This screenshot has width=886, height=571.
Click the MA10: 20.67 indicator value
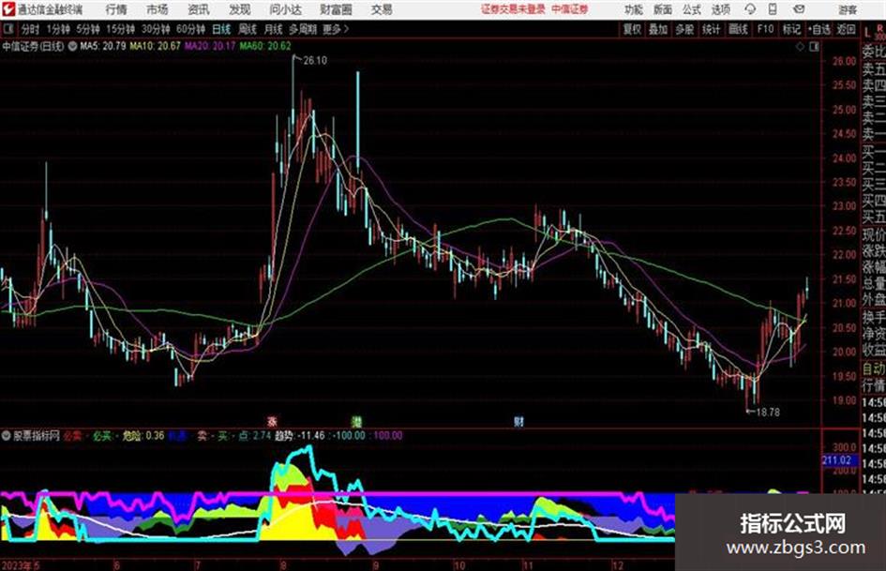[x=156, y=46]
